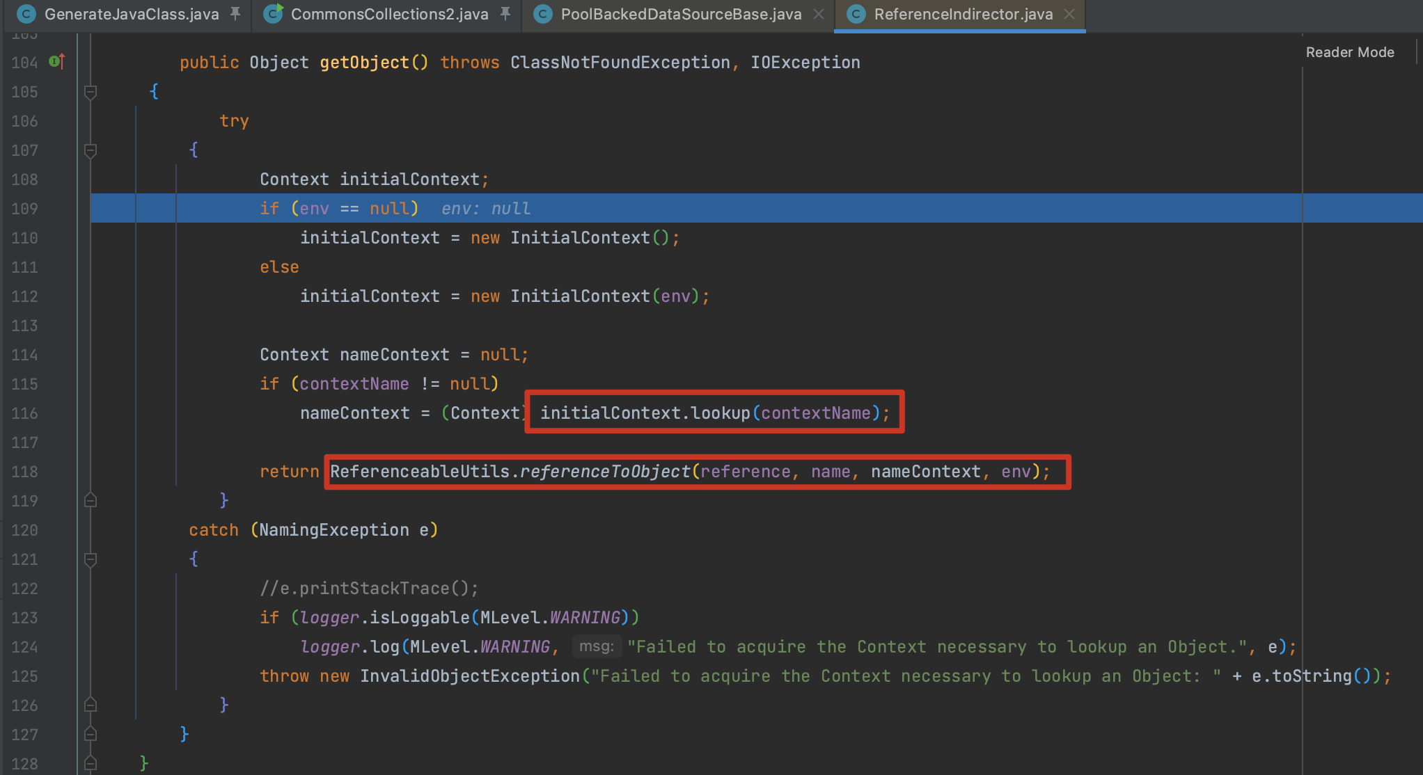Select ReferenceIndirector.java tab
Screen dimensions: 1423x775
coord(963,14)
